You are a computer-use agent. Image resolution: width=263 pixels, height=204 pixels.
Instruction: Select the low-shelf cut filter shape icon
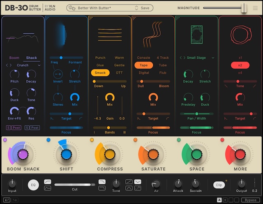[x=47, y=188]
